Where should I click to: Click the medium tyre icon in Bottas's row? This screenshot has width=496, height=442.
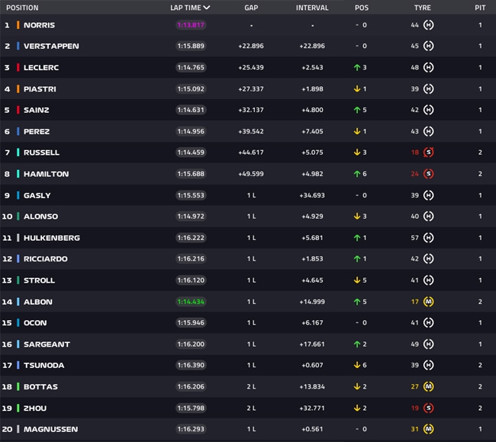[428, 386]
